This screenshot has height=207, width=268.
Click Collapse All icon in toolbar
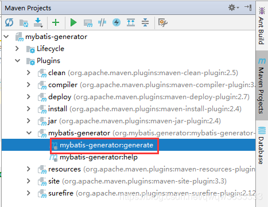pyautogui.click(x=145, y=22)
